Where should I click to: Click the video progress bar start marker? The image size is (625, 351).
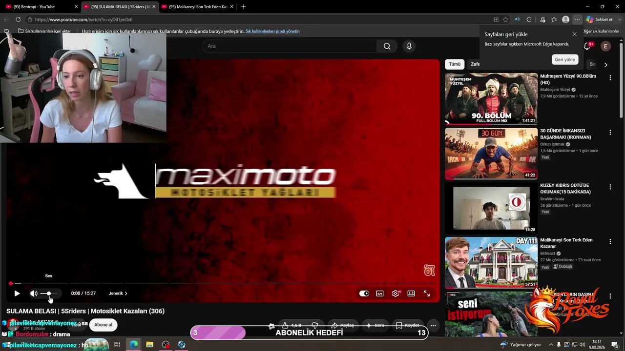click(11, 283)
